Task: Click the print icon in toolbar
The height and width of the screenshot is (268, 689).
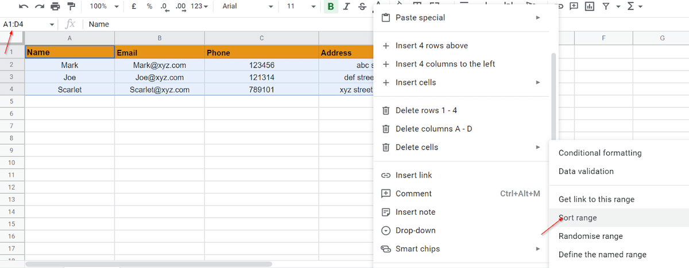Action: coord(55,6)
